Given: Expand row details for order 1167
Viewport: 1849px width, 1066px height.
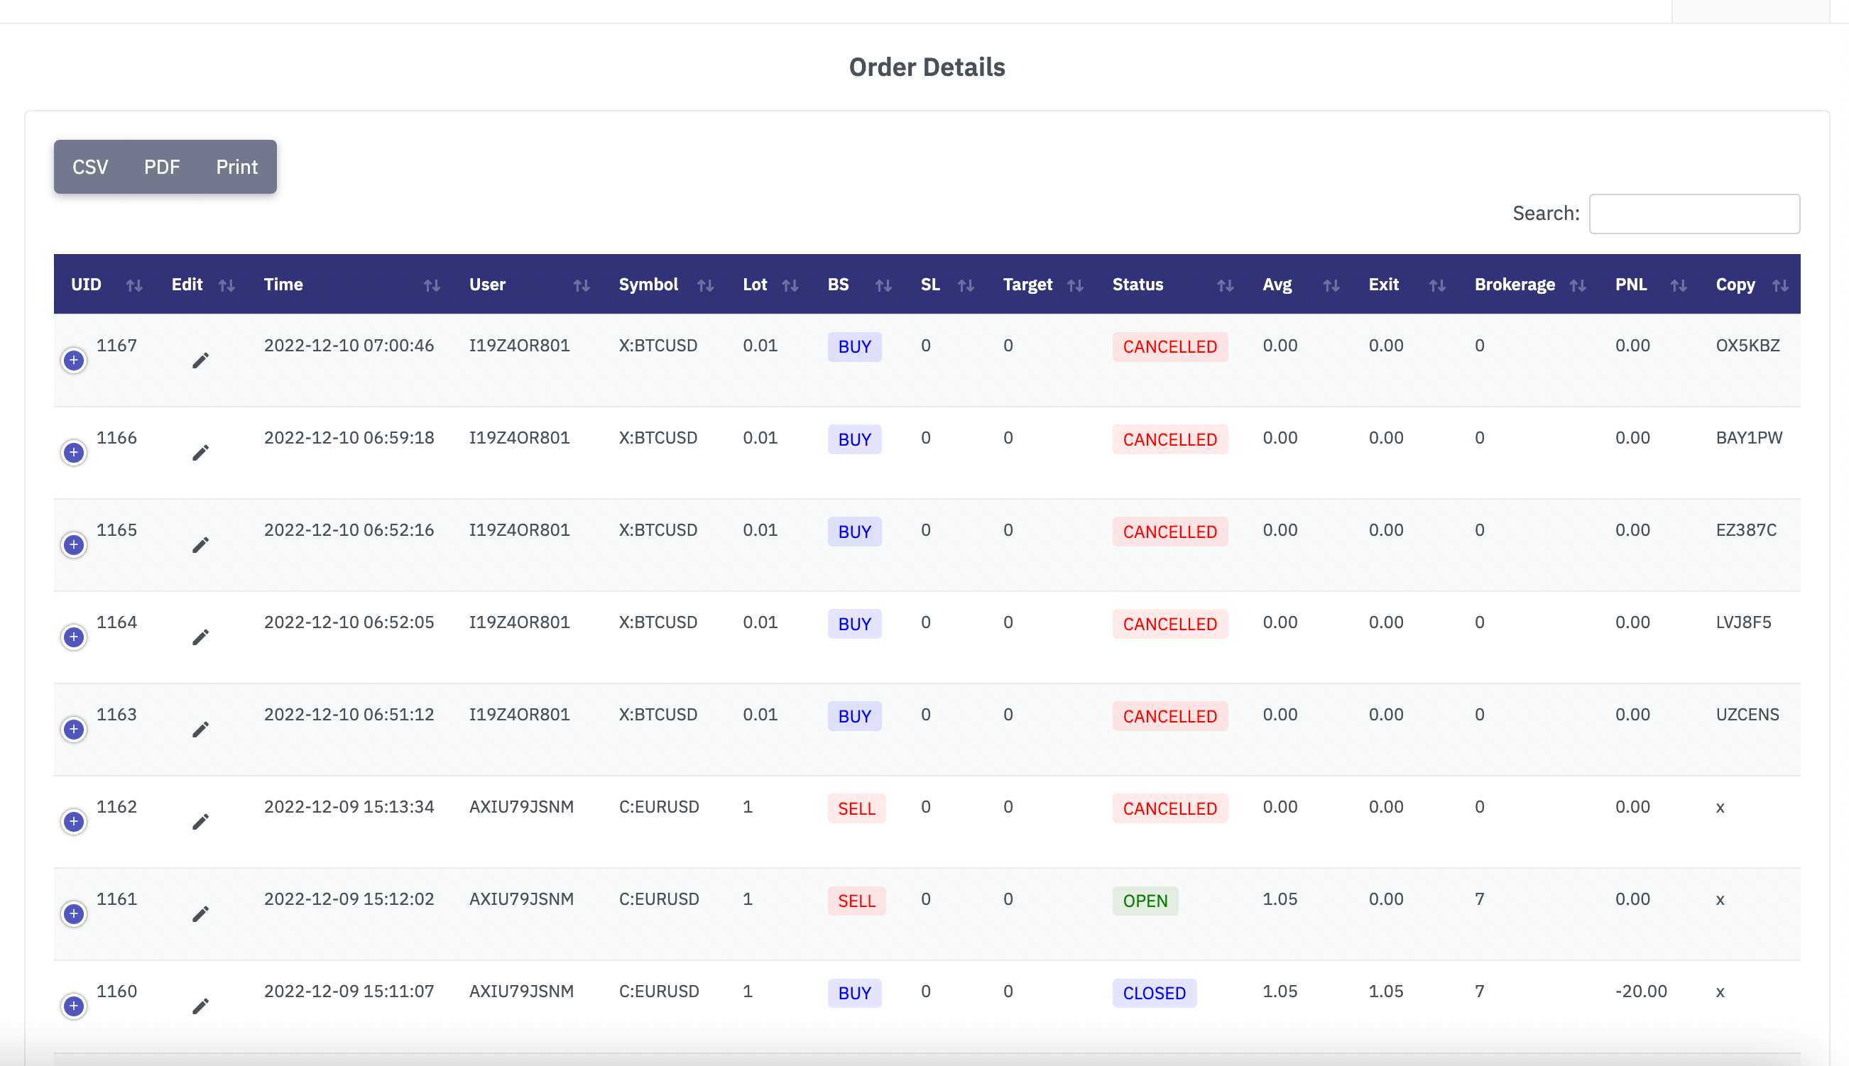Looking at the screenshot, I should pyautogui.click(x=73, y=361).
